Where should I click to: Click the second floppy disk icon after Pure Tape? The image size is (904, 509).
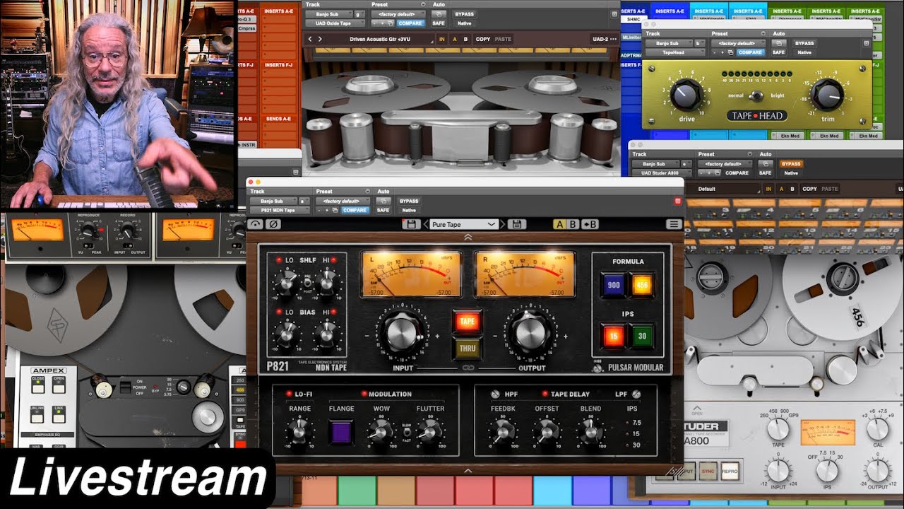(x=518, y=224)
